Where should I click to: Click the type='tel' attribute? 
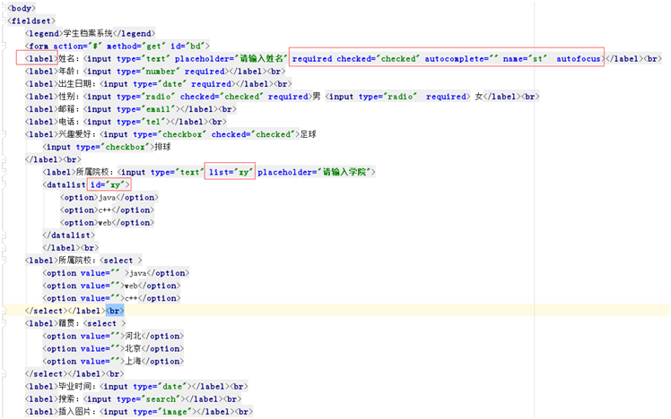click(x=141, y=122)
